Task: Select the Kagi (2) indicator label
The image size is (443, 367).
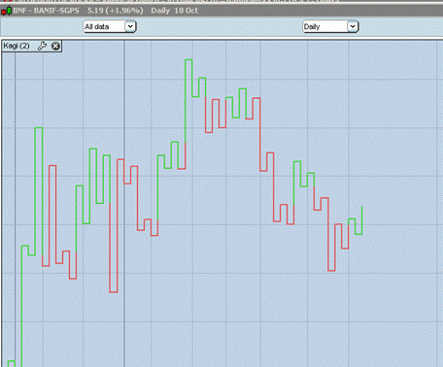Action: [x=17, y=46]
